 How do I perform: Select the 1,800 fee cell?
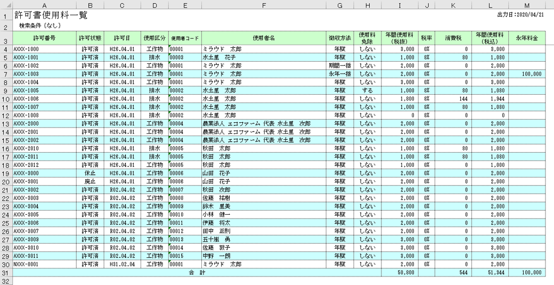(400, 98)
